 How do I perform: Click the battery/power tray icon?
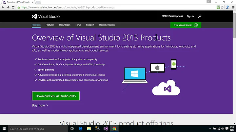[214, 128]
